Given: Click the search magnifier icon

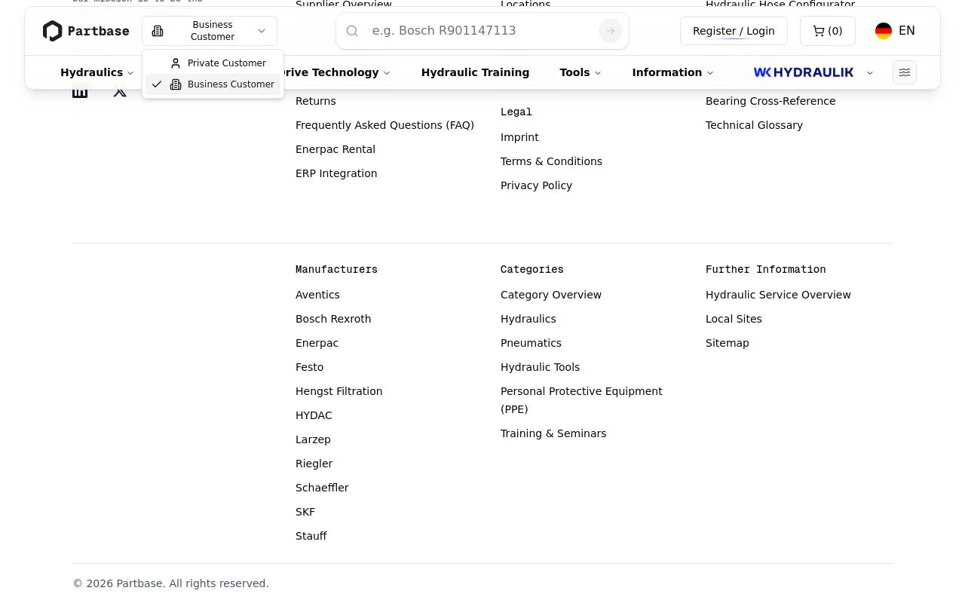Looking at the screenshot, I should coord(352,31).
